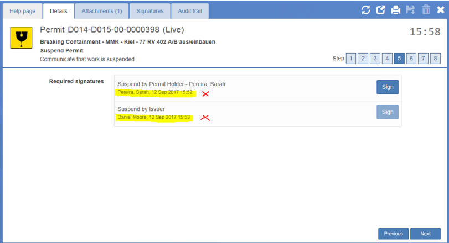Click 'Communicate that work is suspended' text
Screen dimensions: 449x243
pyautogui.click(x=87, y=59)
